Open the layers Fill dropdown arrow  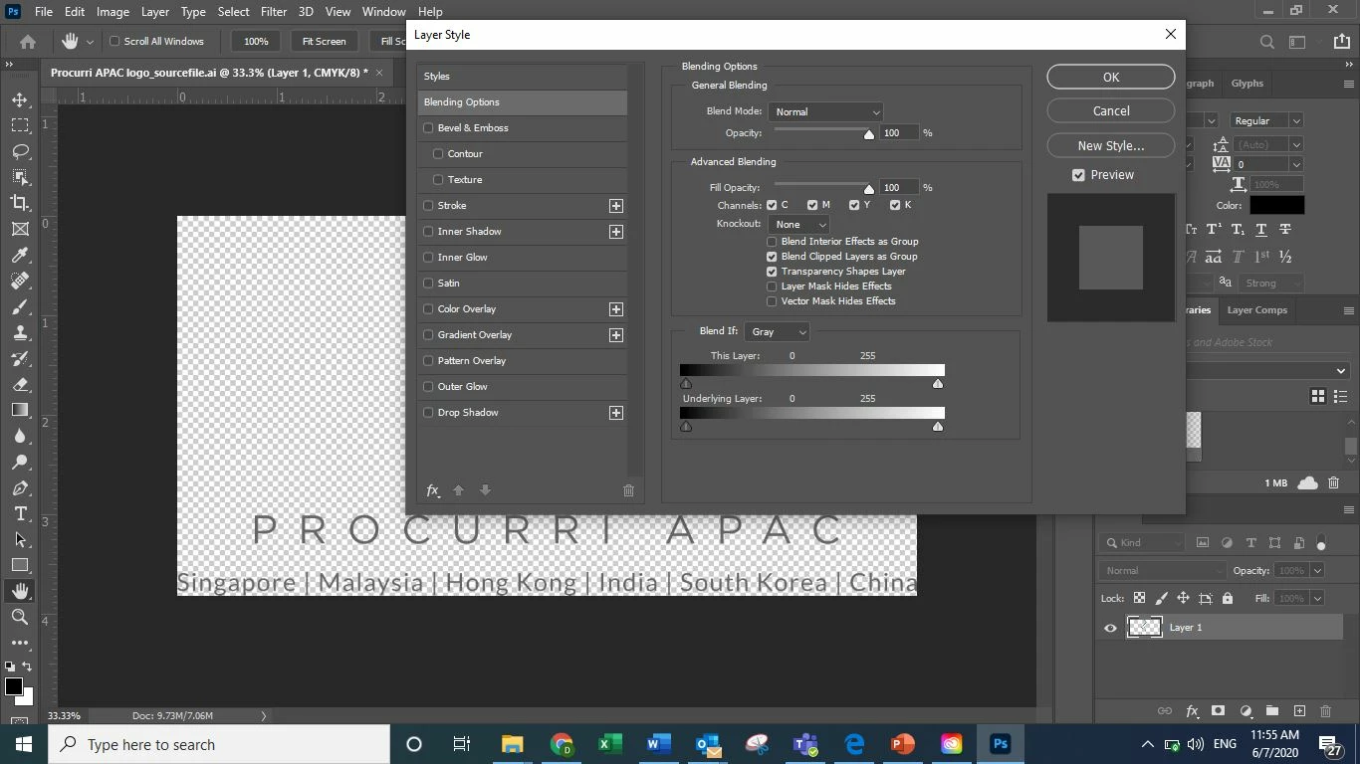(x=1317, y=599)
